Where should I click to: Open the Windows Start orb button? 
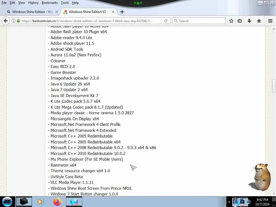[x=7, y=202]
